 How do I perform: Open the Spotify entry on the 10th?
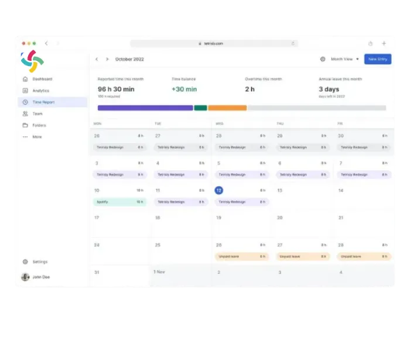[119, 202]
